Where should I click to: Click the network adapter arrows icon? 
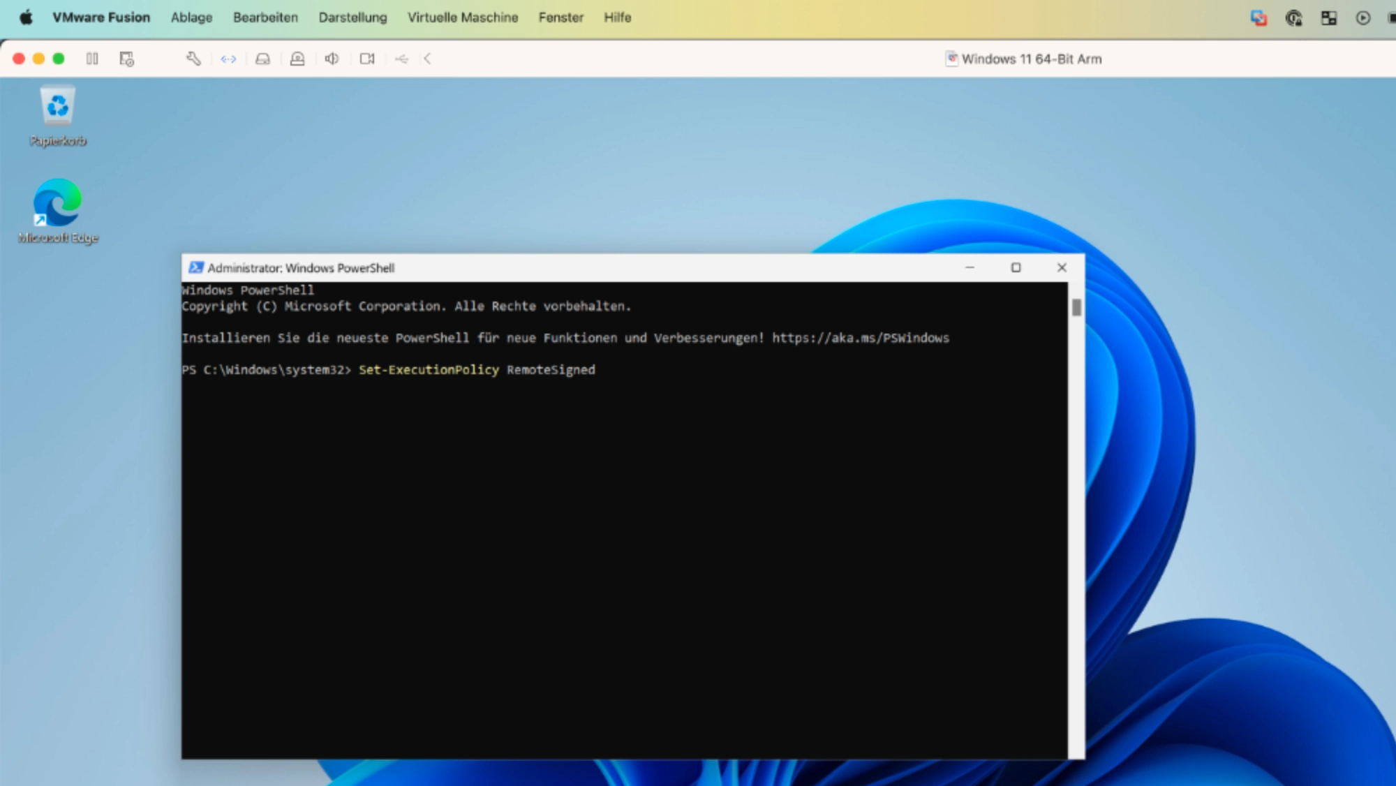(228, 59)
